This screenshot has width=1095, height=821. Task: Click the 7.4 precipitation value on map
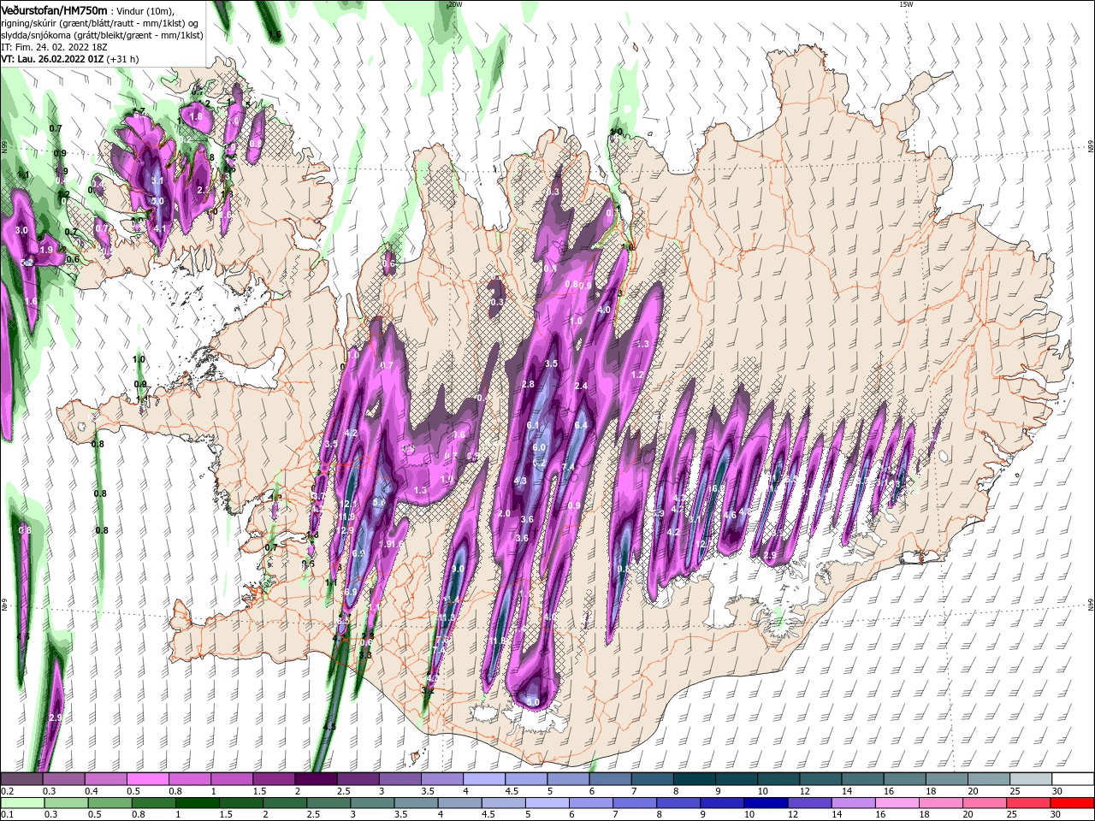(569, 467)
